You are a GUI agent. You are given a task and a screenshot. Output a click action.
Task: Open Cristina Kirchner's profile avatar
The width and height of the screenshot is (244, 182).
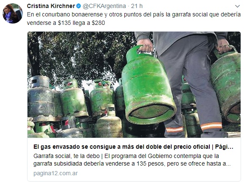(x=13, y=13)
